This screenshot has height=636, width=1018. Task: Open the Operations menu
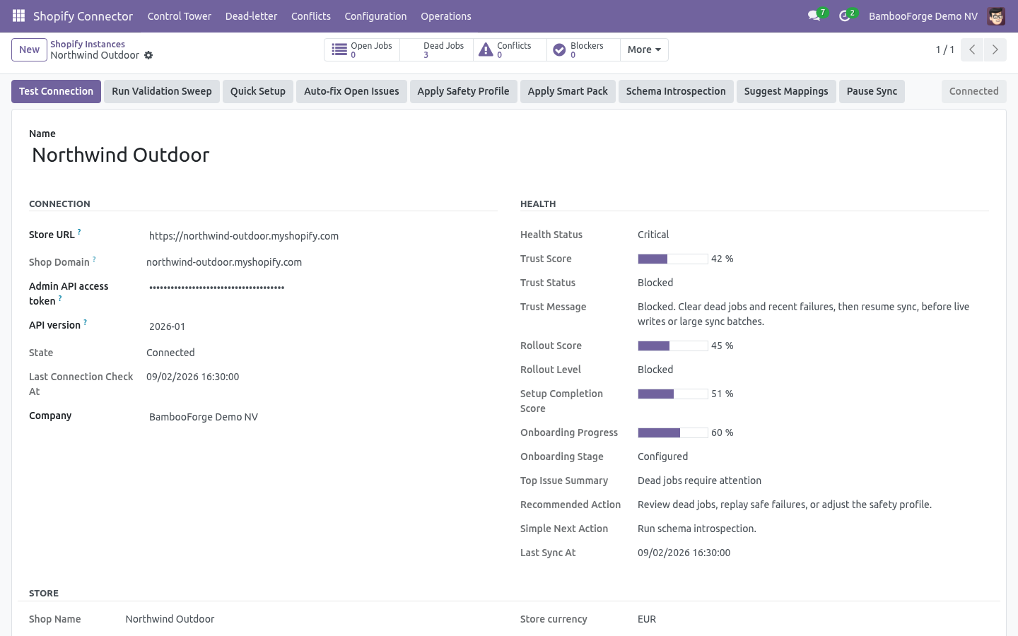[446, 16]
